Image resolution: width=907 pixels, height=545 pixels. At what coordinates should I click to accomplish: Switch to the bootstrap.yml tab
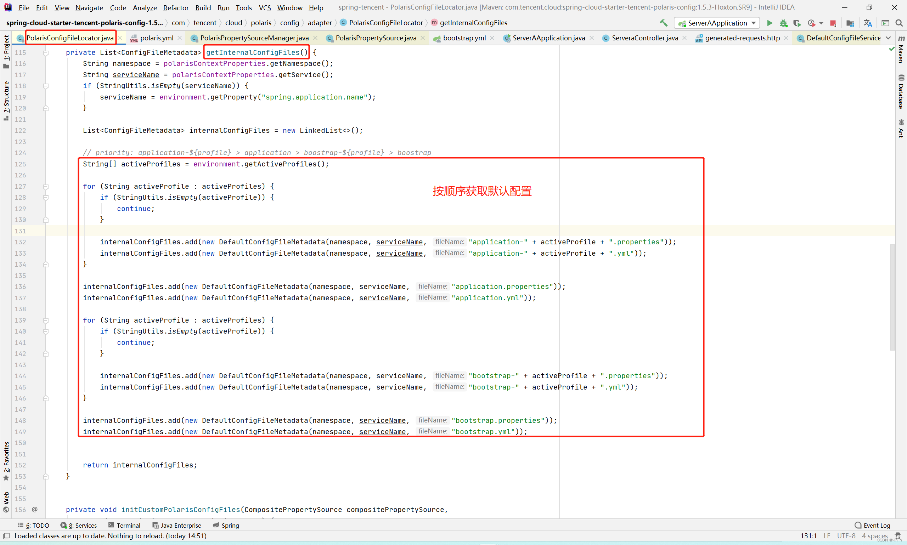464,38
